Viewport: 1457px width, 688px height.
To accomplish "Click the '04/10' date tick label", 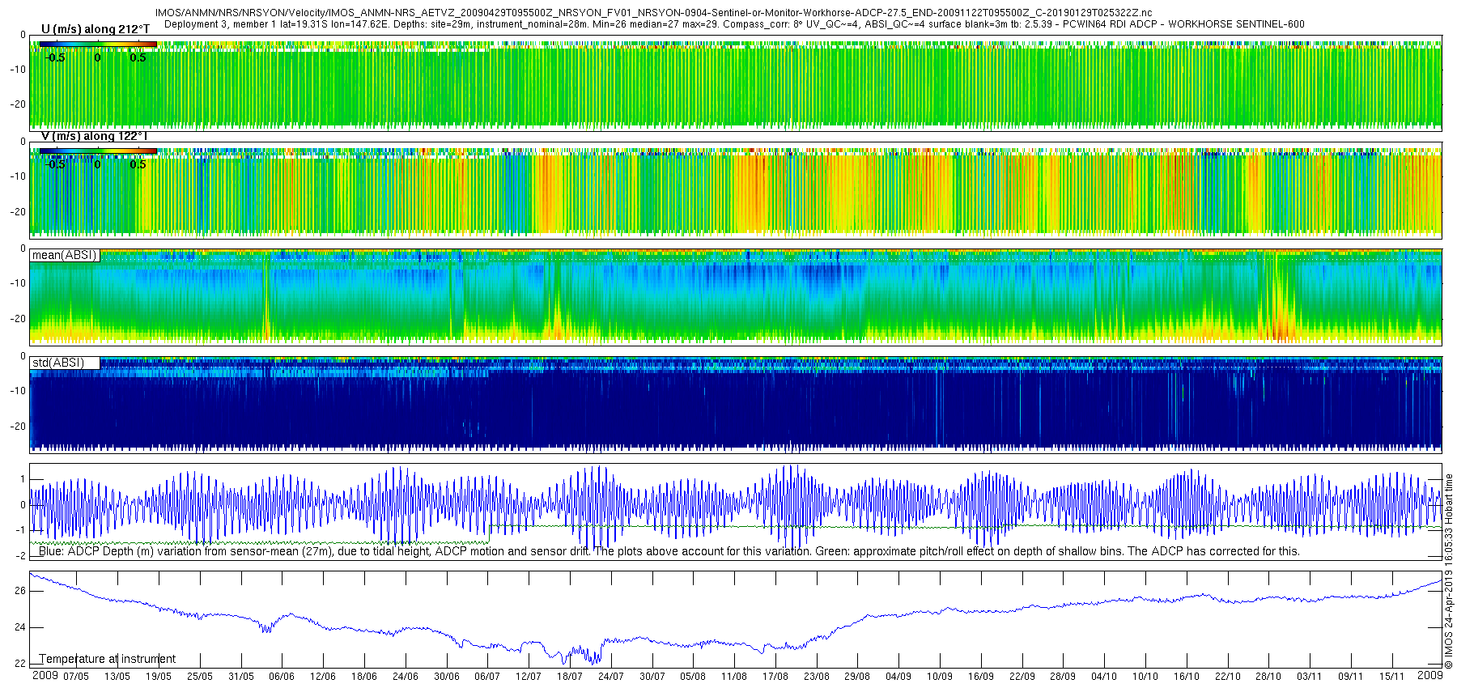I will tap(1104, 677).
